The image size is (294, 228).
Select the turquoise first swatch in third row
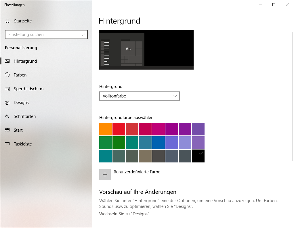click(x=106, y=156)
